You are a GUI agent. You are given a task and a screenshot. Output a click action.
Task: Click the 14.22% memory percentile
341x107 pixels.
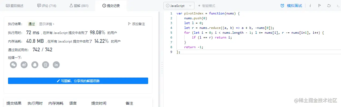(x=101, y=41)
